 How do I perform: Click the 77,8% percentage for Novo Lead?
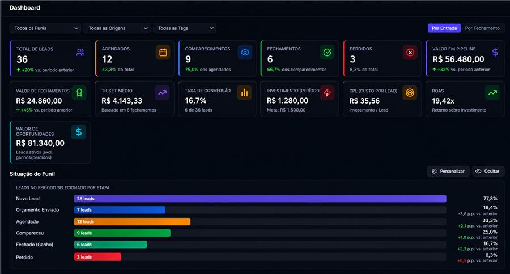pos(490,199)
